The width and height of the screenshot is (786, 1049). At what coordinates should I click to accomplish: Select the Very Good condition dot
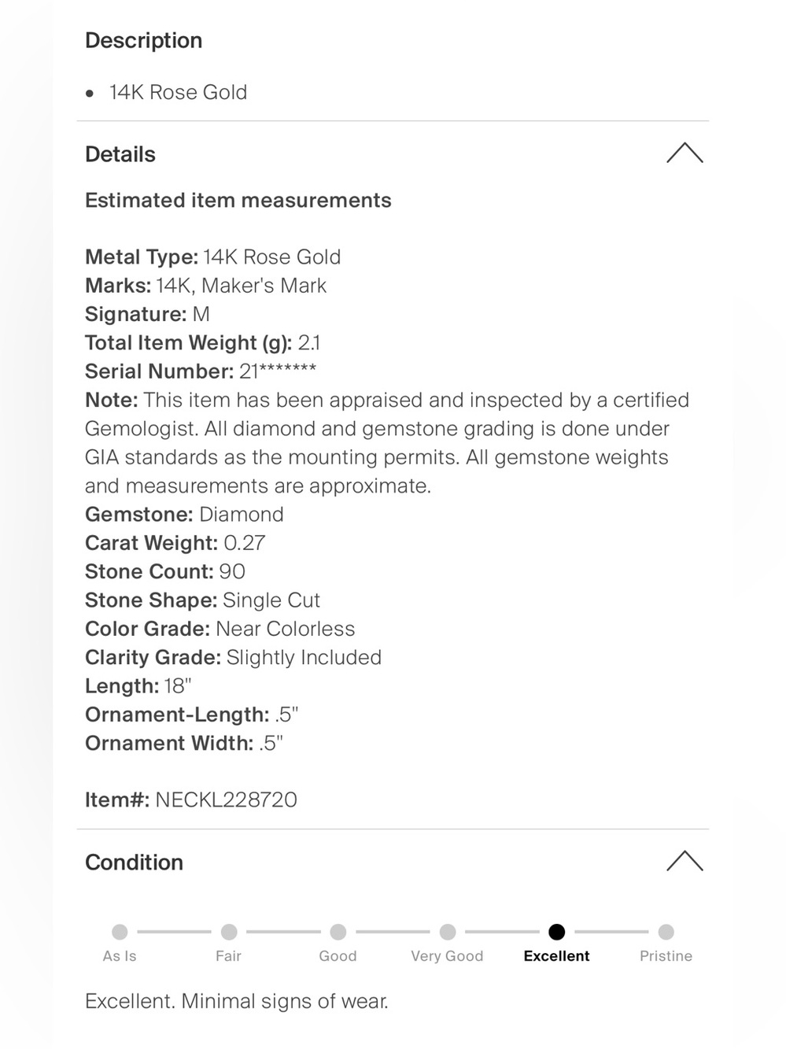448,932
